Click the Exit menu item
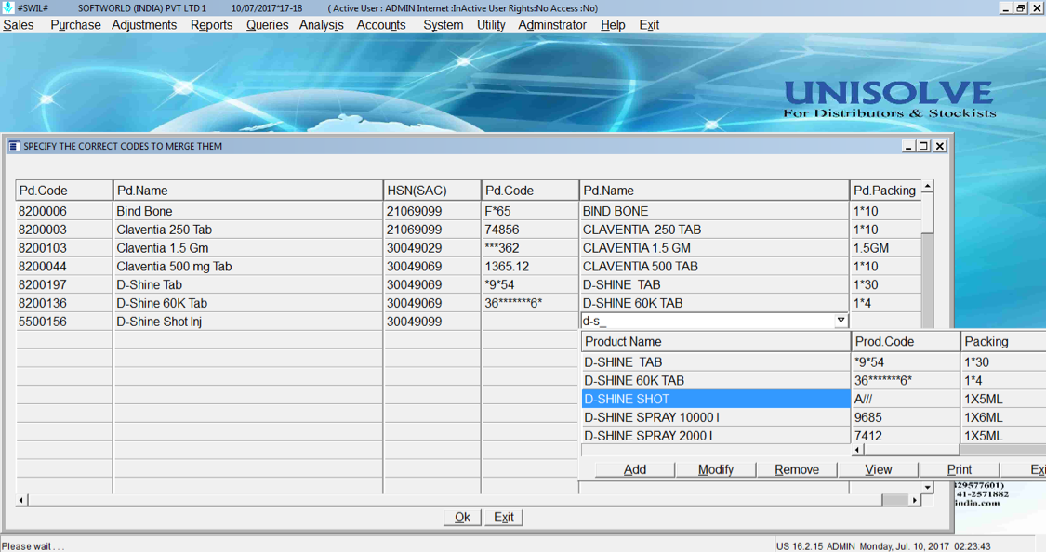1046x552 pixels. click(648, 25)
